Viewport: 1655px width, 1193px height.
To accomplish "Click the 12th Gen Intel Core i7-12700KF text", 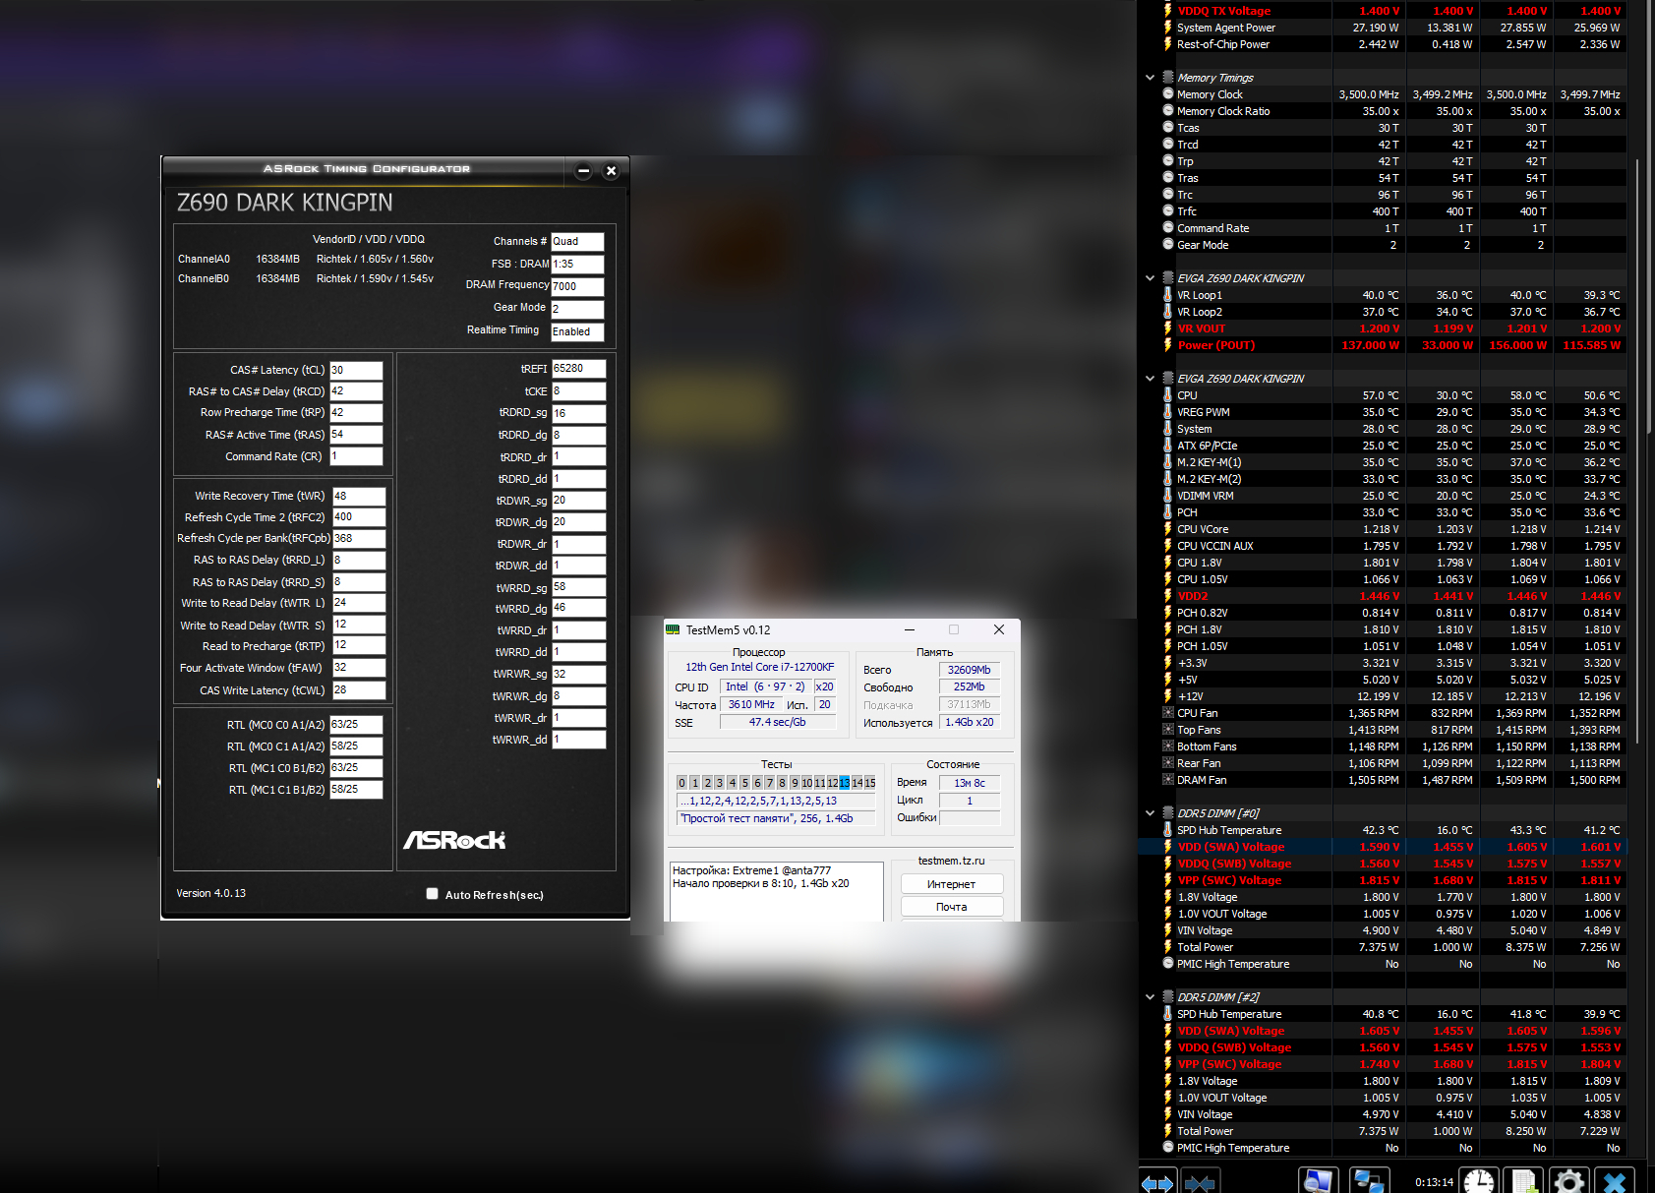I will coord(759,667).
